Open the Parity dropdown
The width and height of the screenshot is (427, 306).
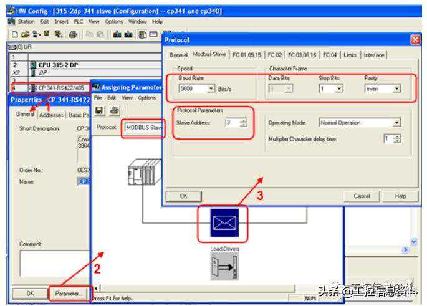pyautogui.click(x=396, y=89)
